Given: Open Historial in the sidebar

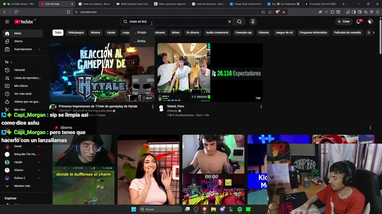Looking at the screenshot, I should point(23,70).
